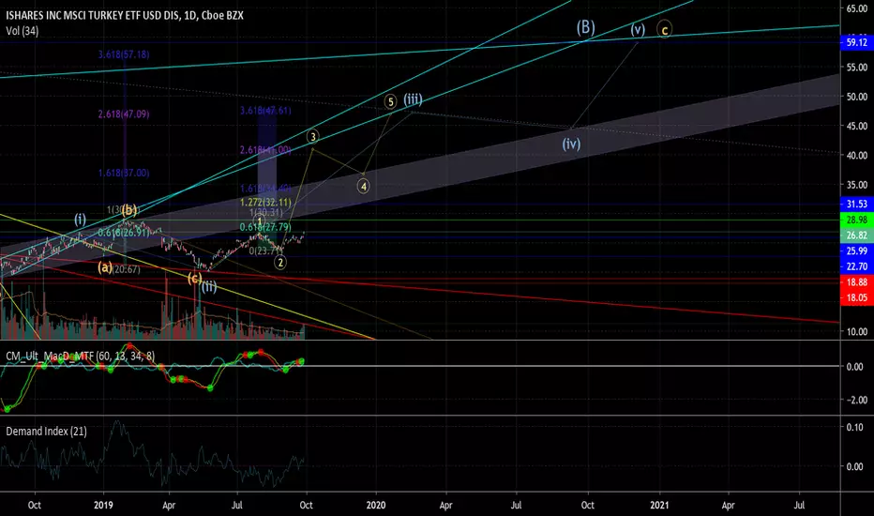Click the 0(23.71) Fibonacci level label

coord(266,251)
